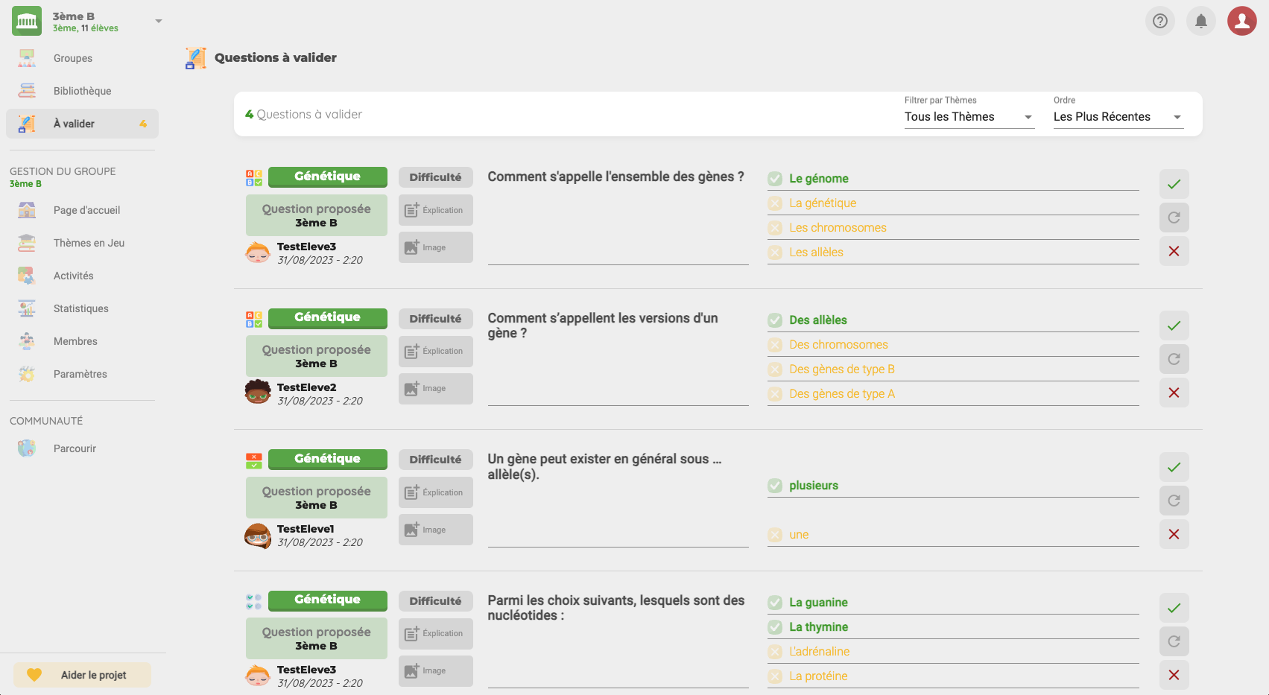Click the Génétique theme tag of first question
1269x695 pixels.
pos(327,177)
